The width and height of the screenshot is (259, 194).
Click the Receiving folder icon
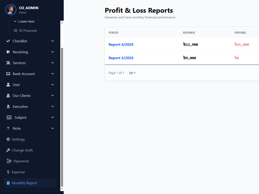tap(8, 52)
